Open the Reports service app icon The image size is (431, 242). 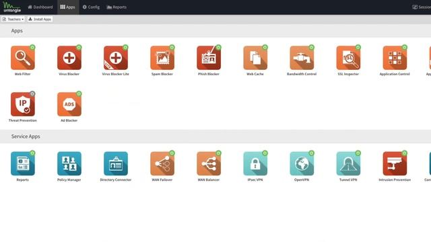pos(22,163)
